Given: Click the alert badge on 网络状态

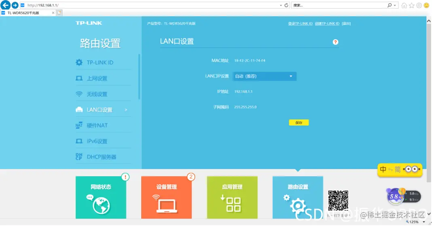Looking at the screenshot, I should coord(125,177).
